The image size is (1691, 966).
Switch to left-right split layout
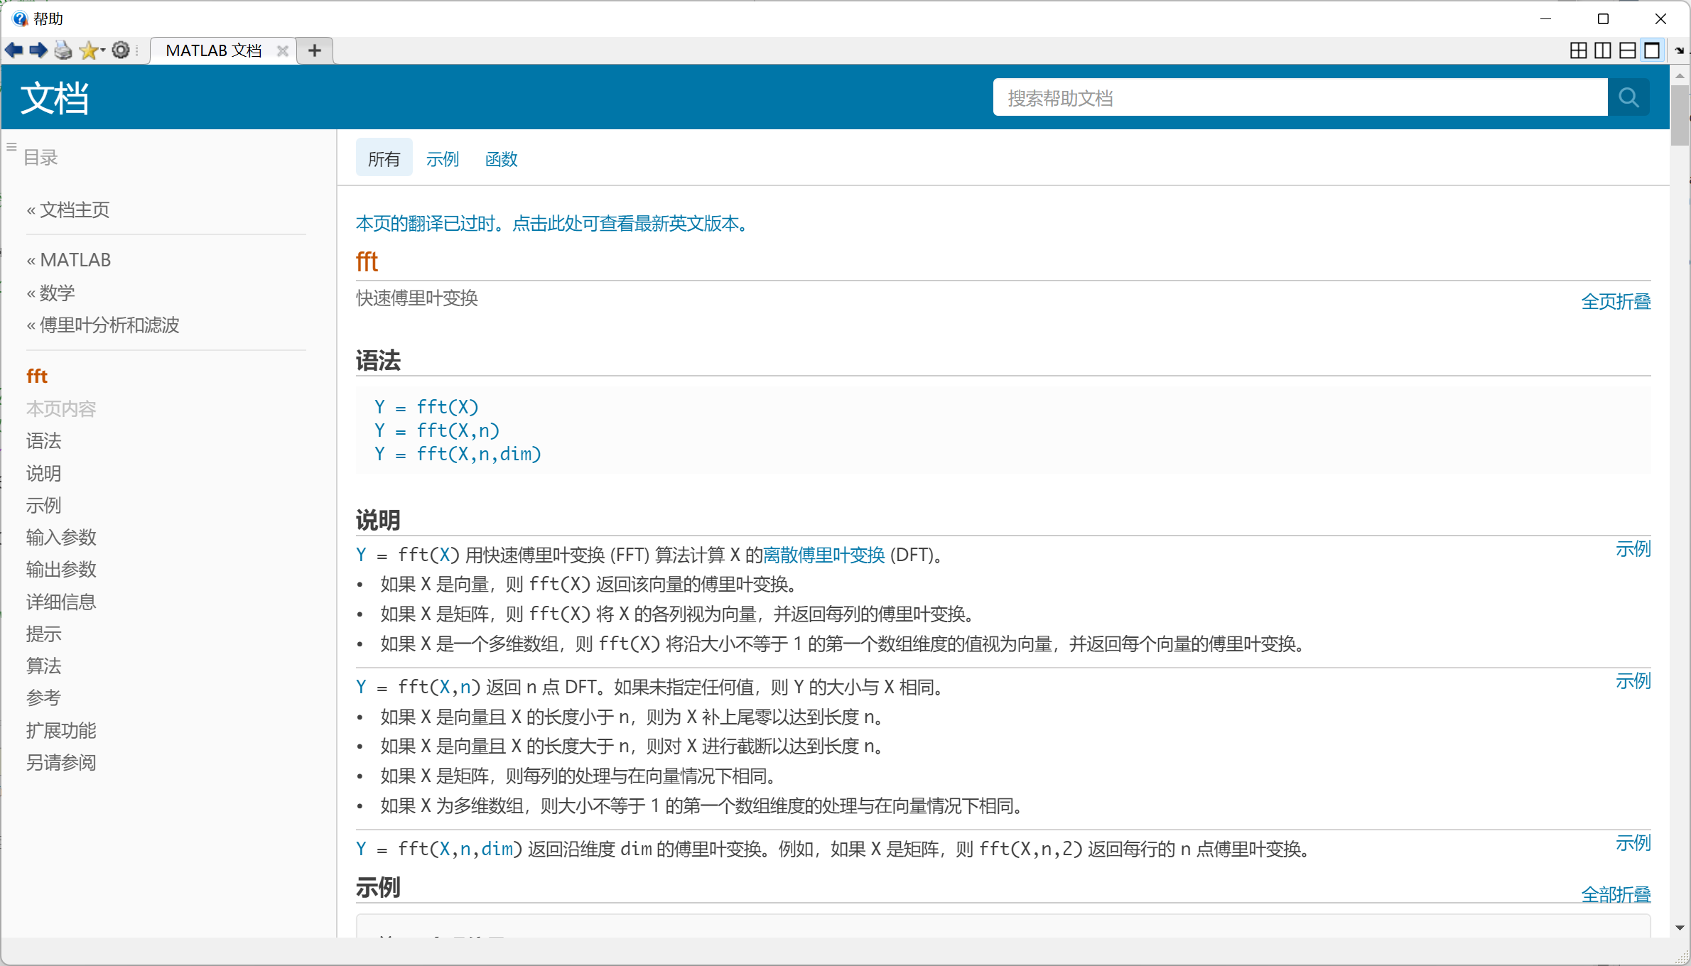click(1603, 50)
